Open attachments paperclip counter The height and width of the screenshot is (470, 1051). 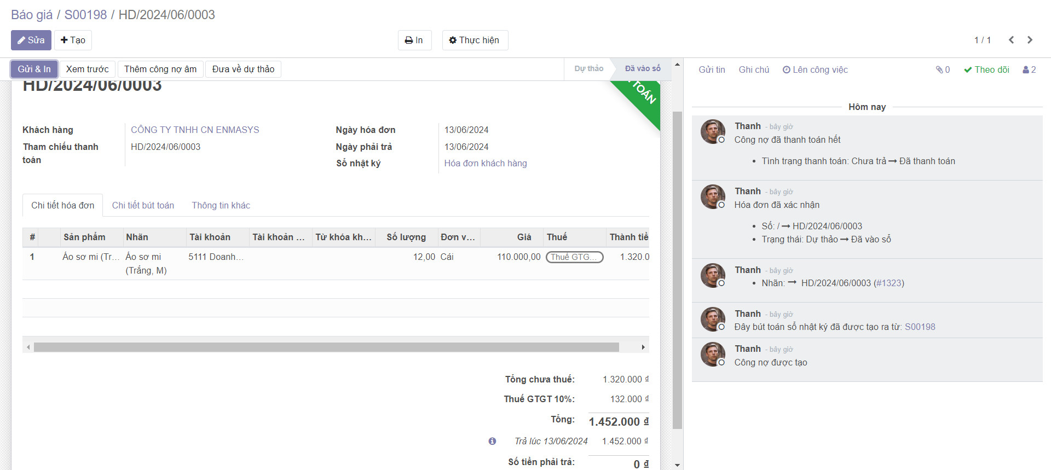(943, 69)
